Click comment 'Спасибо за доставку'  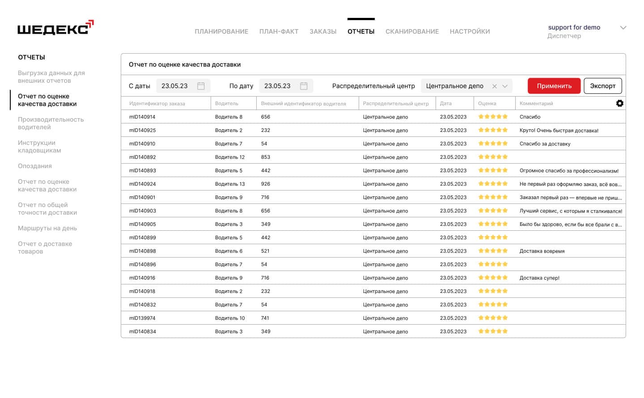pos(545,144)
